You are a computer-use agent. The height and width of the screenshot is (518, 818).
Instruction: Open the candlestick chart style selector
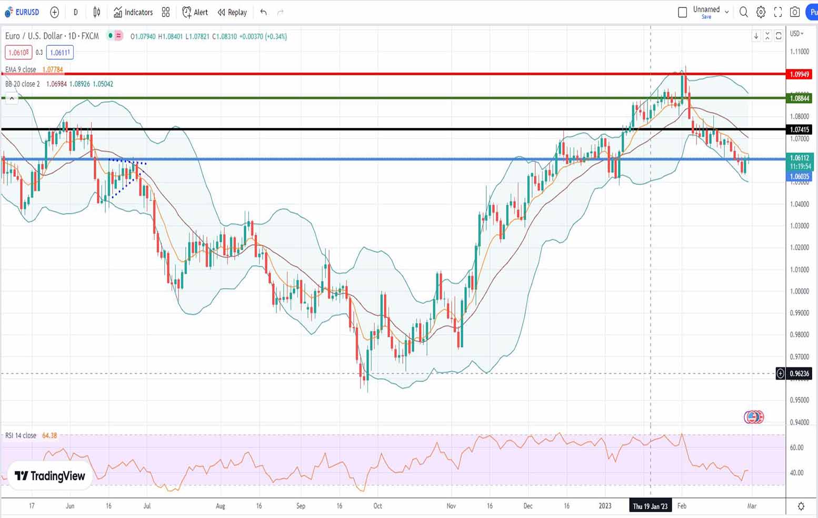(x=97, y=12)
